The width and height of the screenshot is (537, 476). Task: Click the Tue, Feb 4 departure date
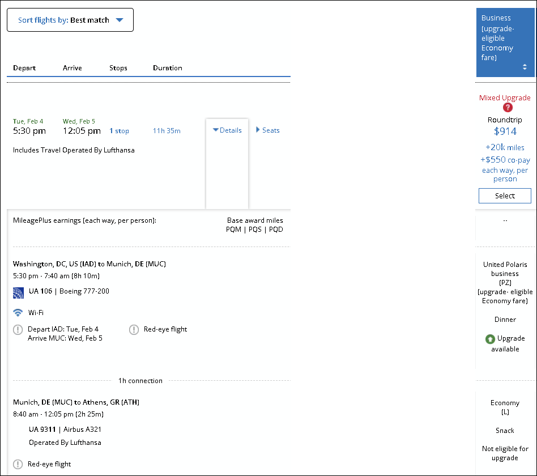coord(28,121)
